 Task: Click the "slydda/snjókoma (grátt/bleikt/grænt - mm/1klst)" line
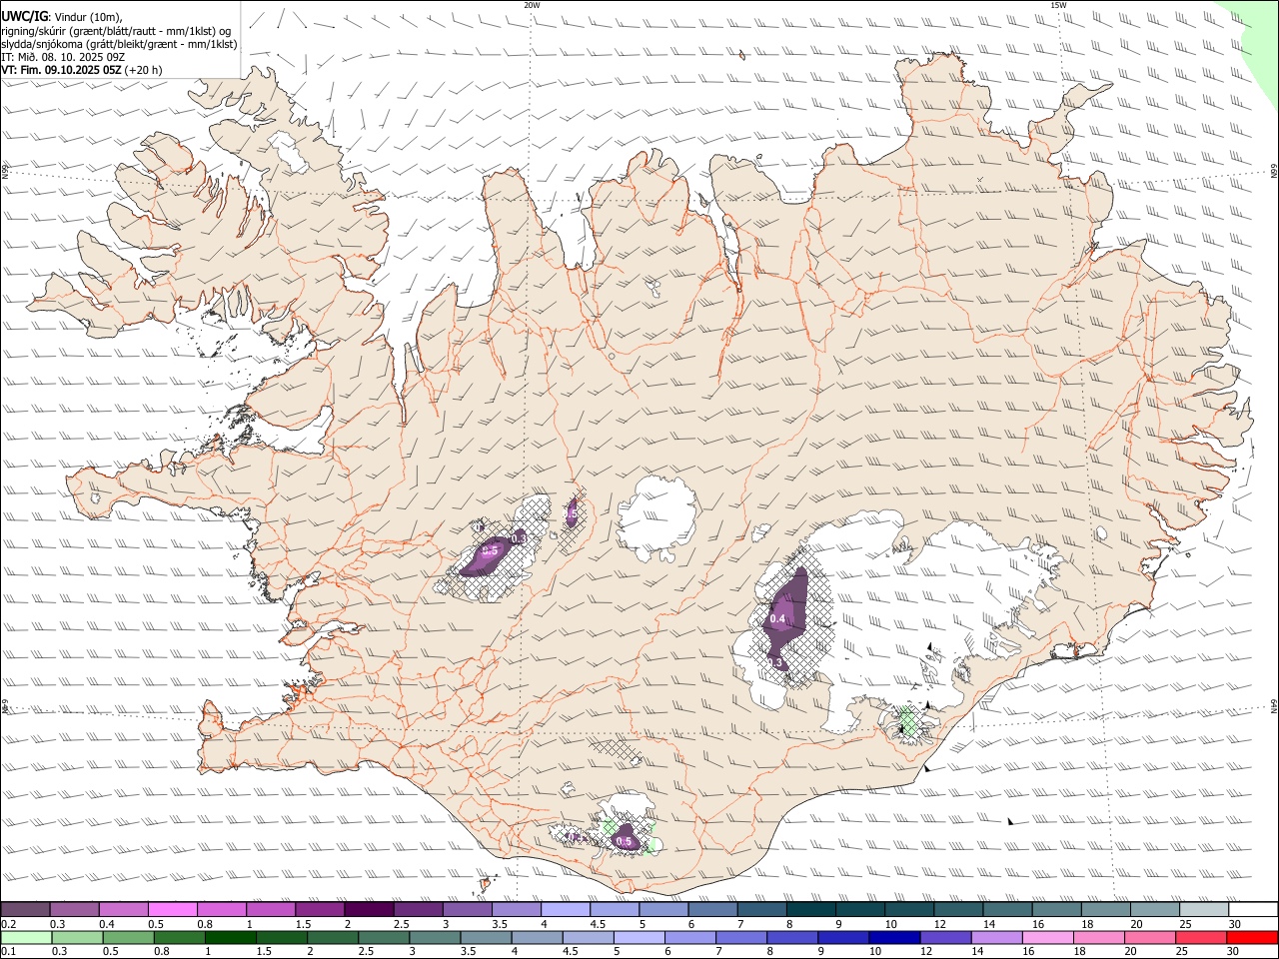[x=120, y=44]
